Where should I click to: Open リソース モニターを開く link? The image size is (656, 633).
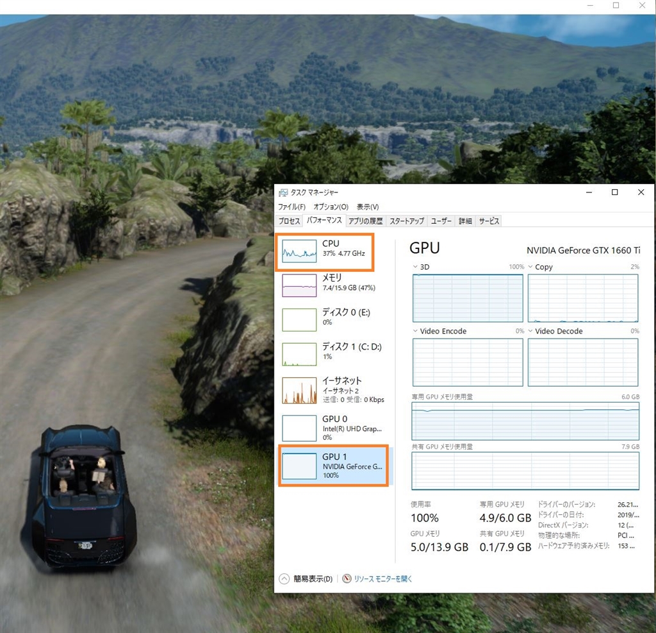[383, 578]
